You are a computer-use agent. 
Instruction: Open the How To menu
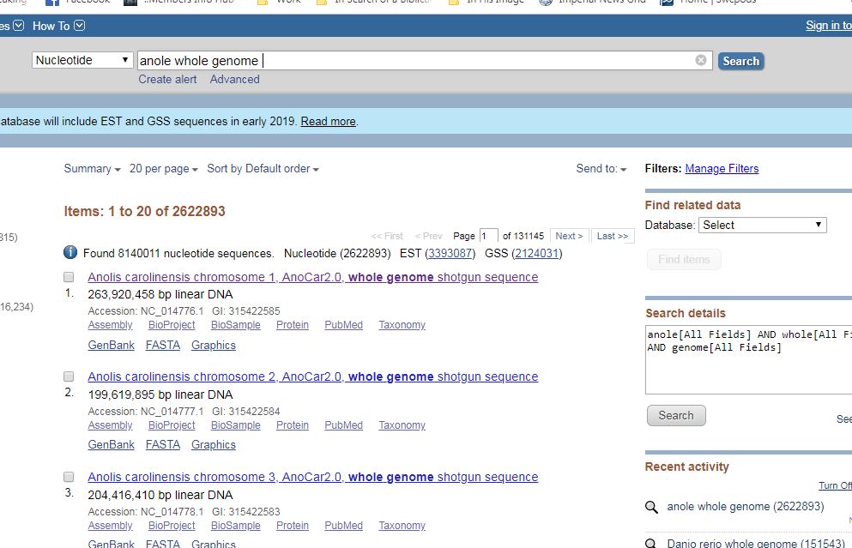point(58,26)
